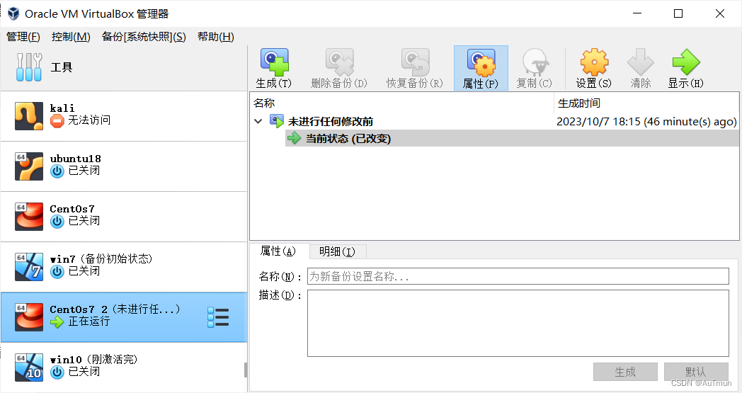
Task: Click the 正在运行 status text
Action: (89, 321)
